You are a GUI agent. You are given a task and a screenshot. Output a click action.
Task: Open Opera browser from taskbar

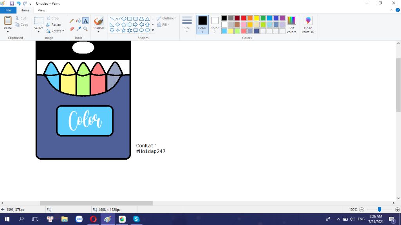point(93,219)
